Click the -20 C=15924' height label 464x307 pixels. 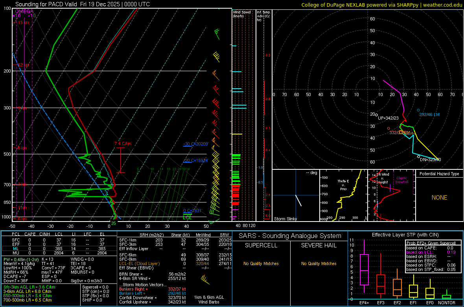196,160
